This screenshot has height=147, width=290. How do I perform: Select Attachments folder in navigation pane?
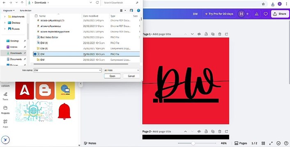pos(16,17)
